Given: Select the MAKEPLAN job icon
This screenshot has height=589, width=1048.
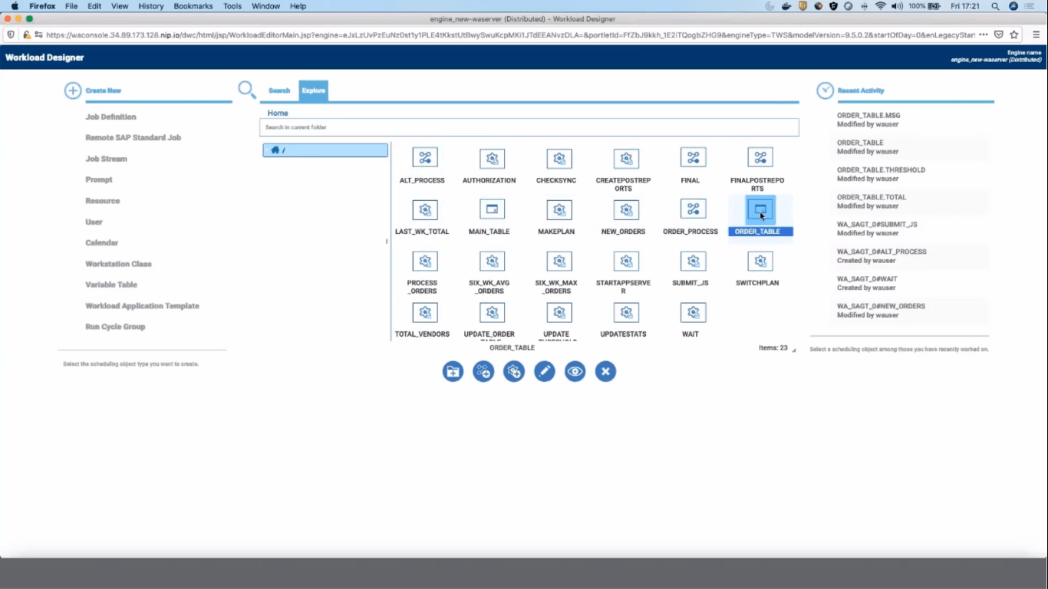Looking at the screenshot, I should (x=559, y=209).
